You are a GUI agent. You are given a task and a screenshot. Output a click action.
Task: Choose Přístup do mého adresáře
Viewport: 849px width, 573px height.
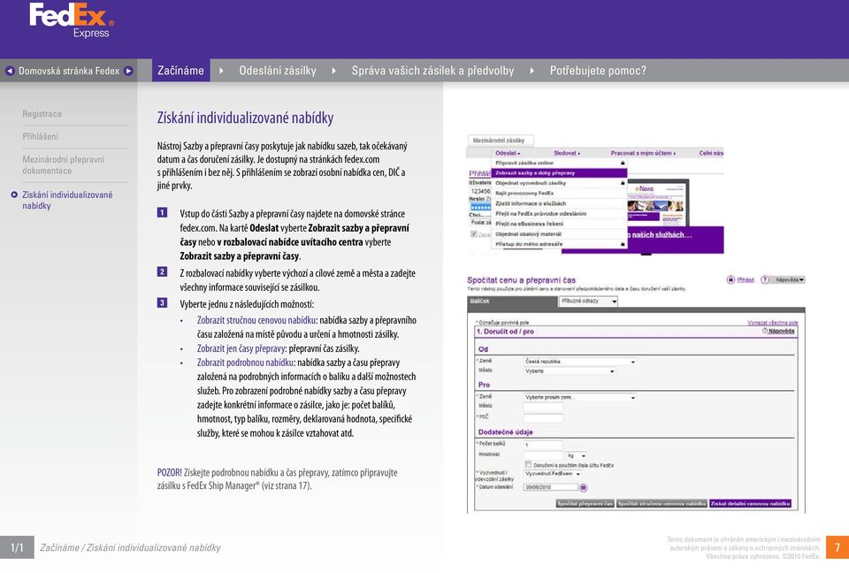[559, 244]
